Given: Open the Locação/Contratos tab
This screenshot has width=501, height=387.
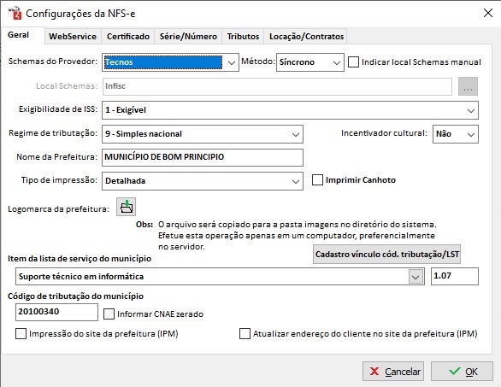Looking at the screenshot, I should click(306, 37).
